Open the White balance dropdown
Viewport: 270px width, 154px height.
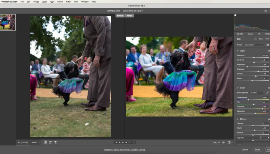256,93
